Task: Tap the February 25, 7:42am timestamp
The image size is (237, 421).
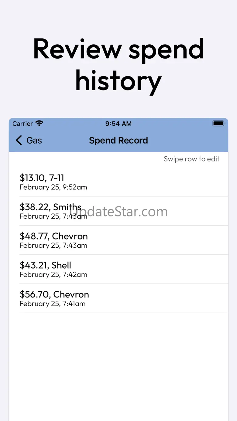Action: pos(53,275)
